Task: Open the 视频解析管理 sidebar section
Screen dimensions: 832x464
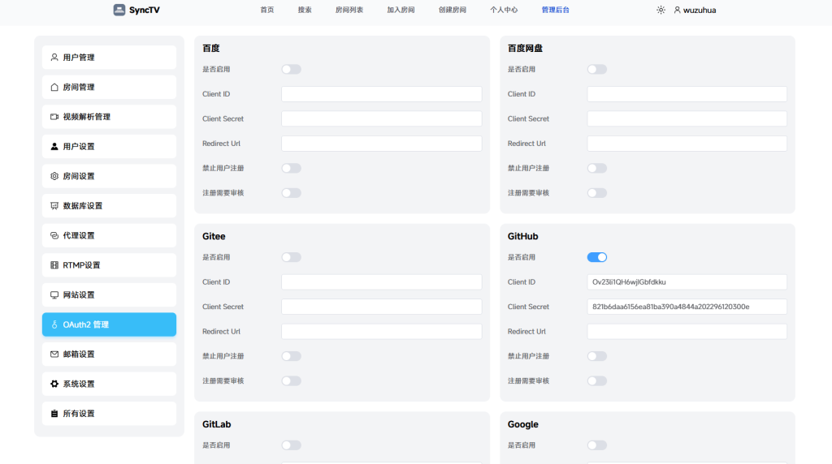Action: (x=110, y=117)
